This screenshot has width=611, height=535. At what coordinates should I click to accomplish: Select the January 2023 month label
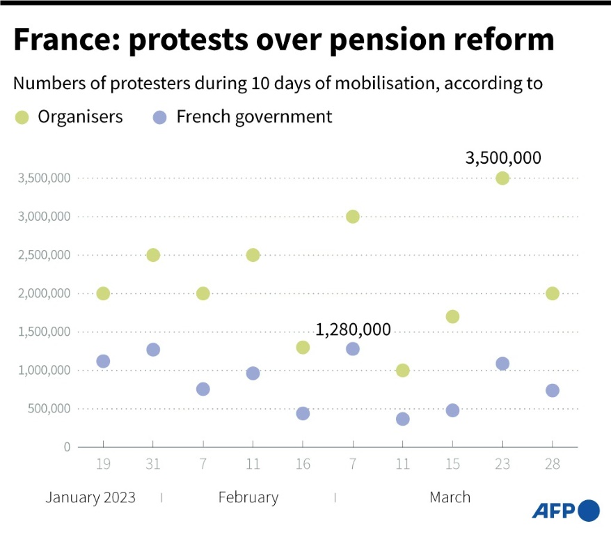[90, 497]
